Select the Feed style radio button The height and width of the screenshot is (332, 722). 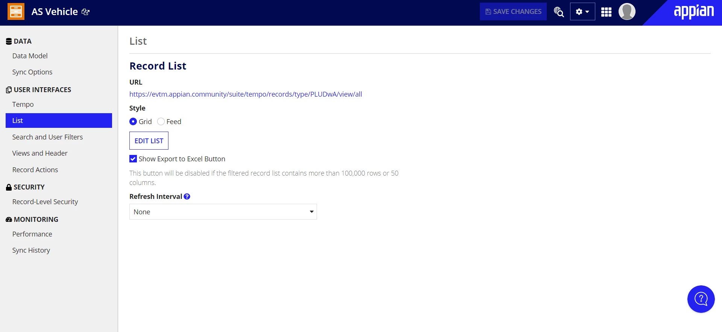tap(161, 121)
